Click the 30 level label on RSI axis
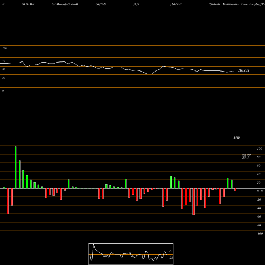This screenshot has width=265, height=265. tap(4, 78)
